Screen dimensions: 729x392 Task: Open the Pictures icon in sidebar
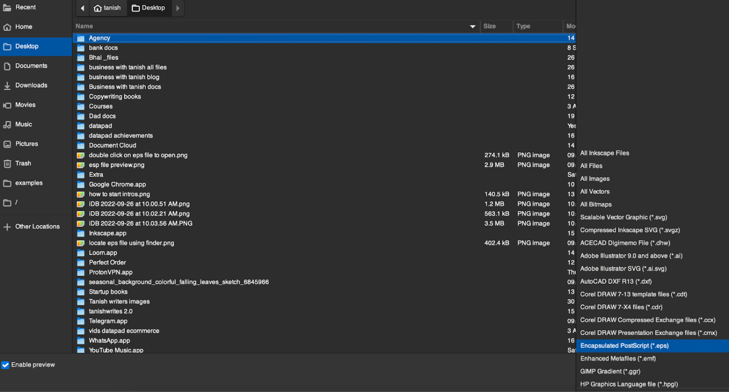[7, 144]
